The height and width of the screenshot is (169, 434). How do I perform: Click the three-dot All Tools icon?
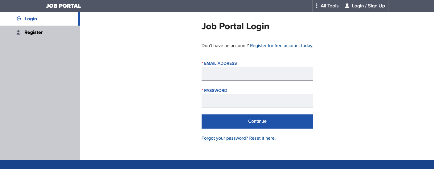317,6
